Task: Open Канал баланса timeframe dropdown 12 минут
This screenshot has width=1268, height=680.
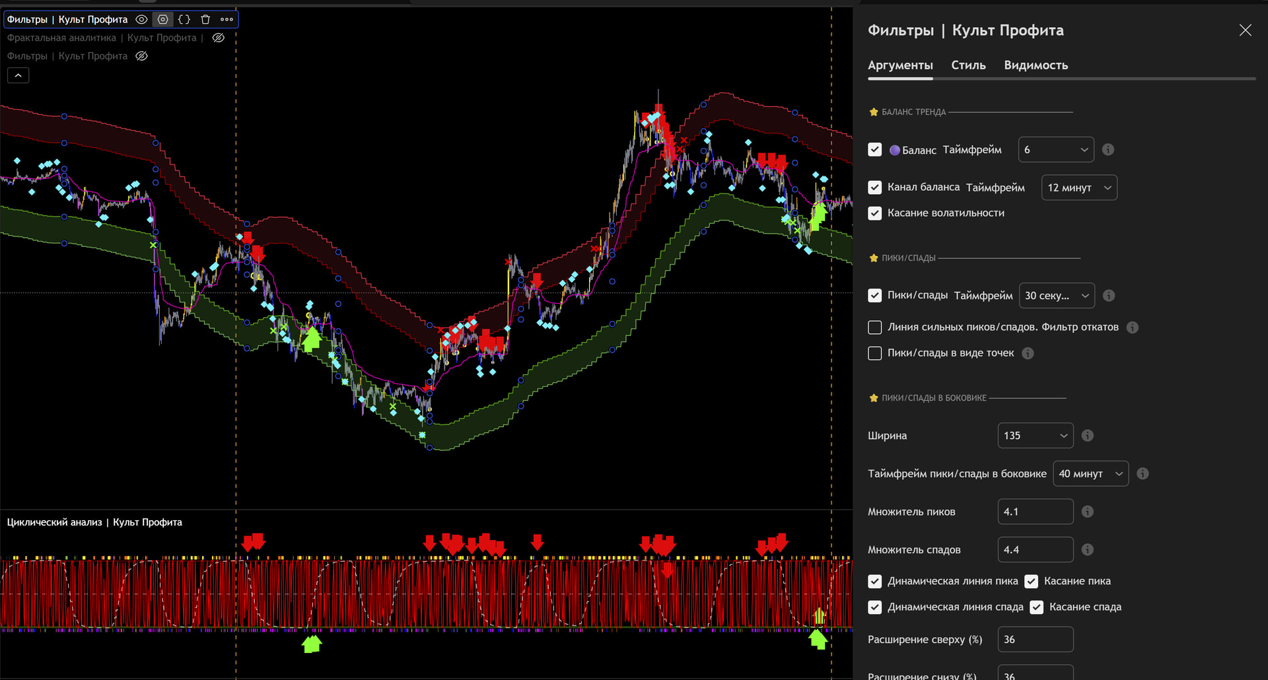Action: click(1078, 187)
